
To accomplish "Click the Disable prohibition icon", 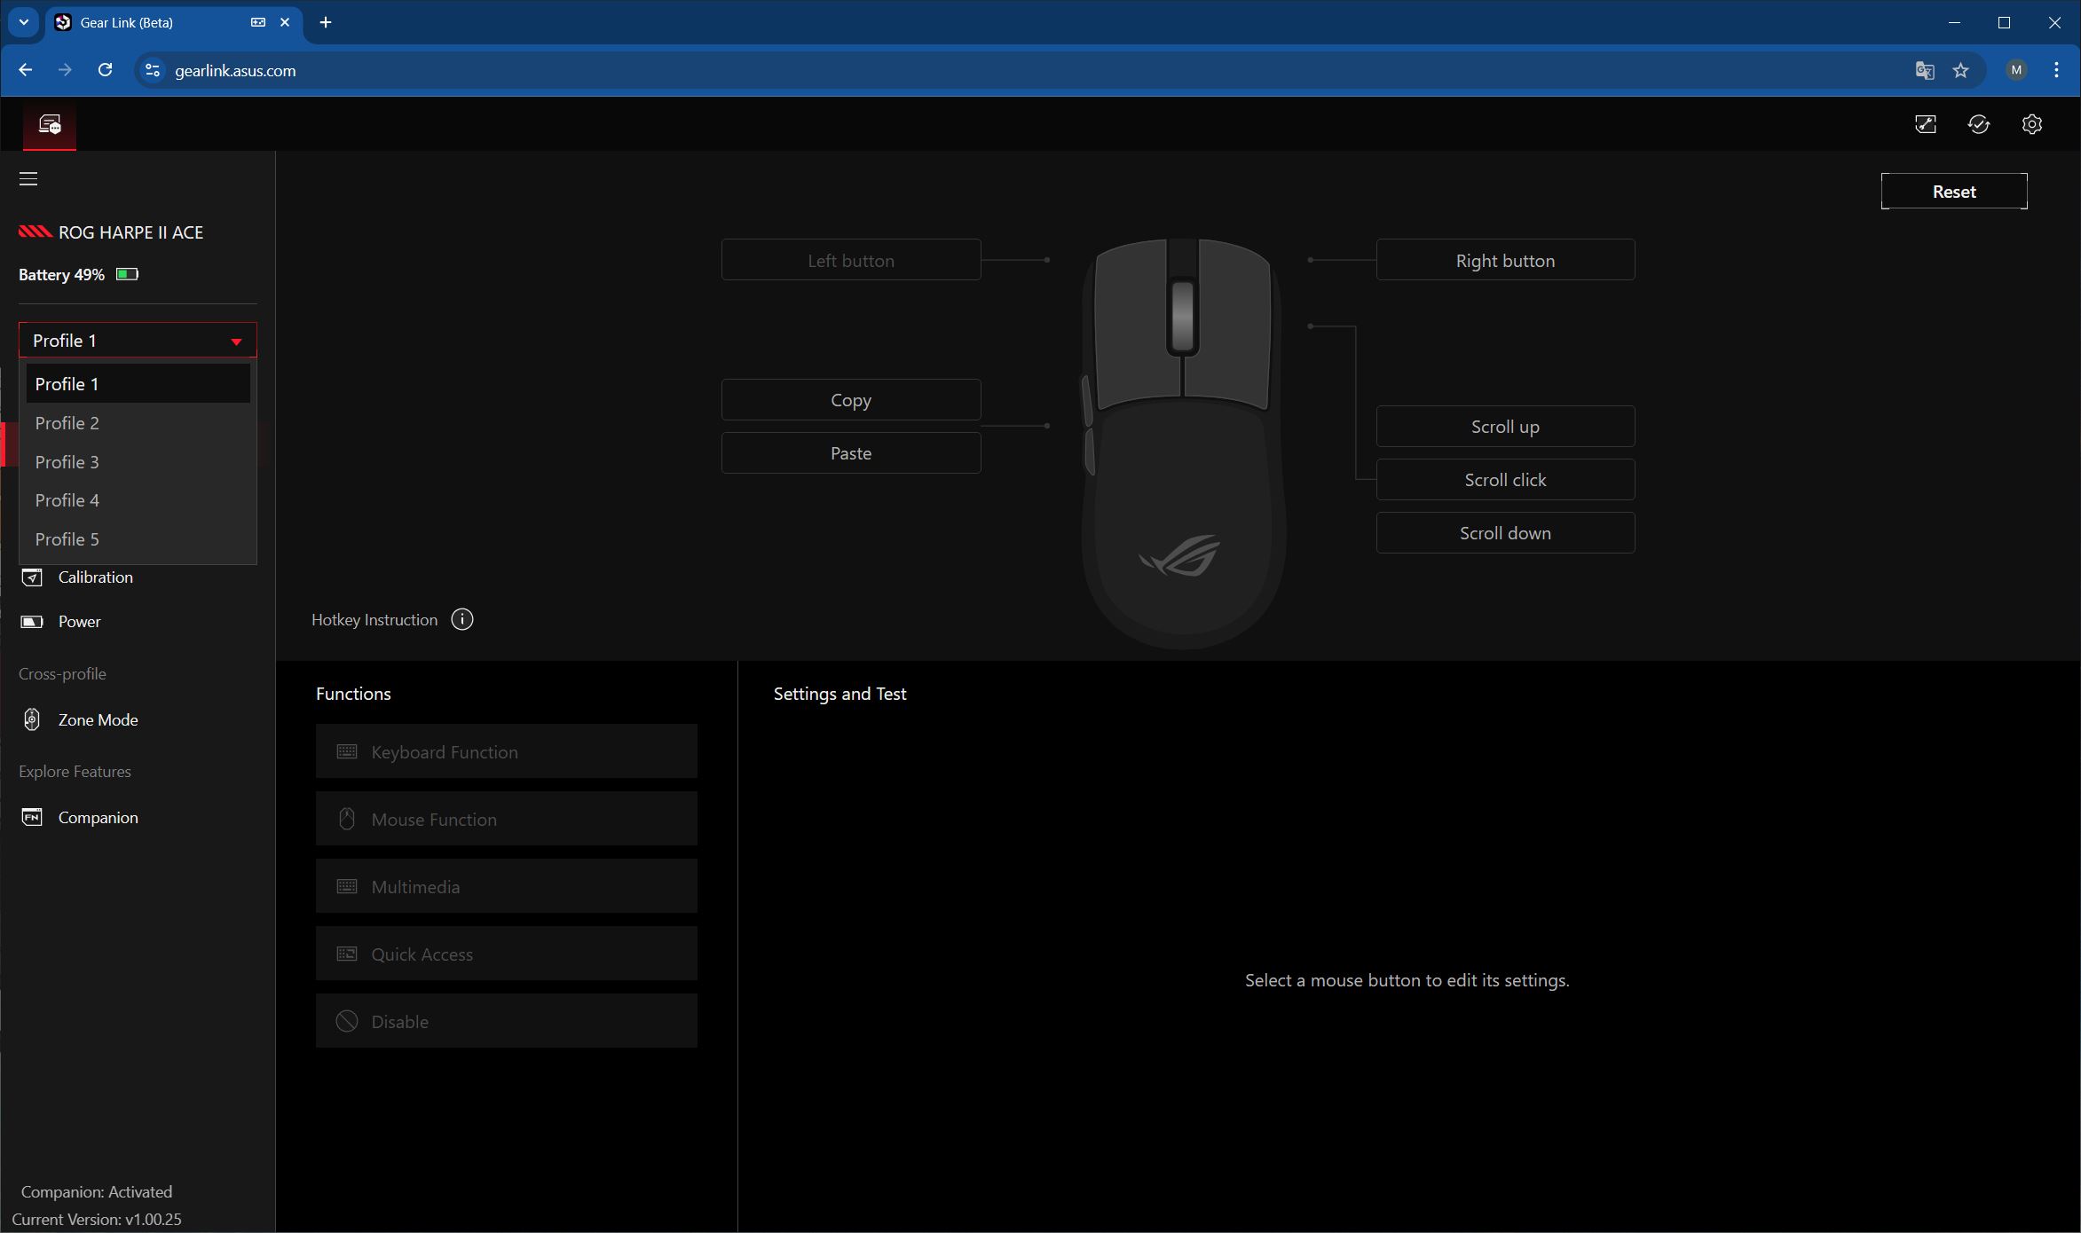I will click(x=347, y=1021).
